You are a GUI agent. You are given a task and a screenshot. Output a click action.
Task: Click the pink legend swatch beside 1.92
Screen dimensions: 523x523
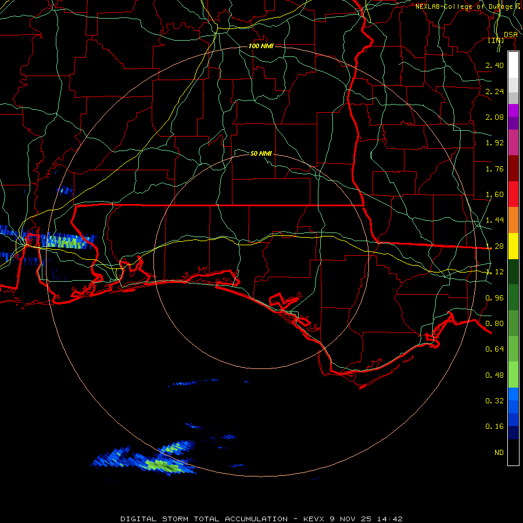pyautogui.click(x=513, y=142)
